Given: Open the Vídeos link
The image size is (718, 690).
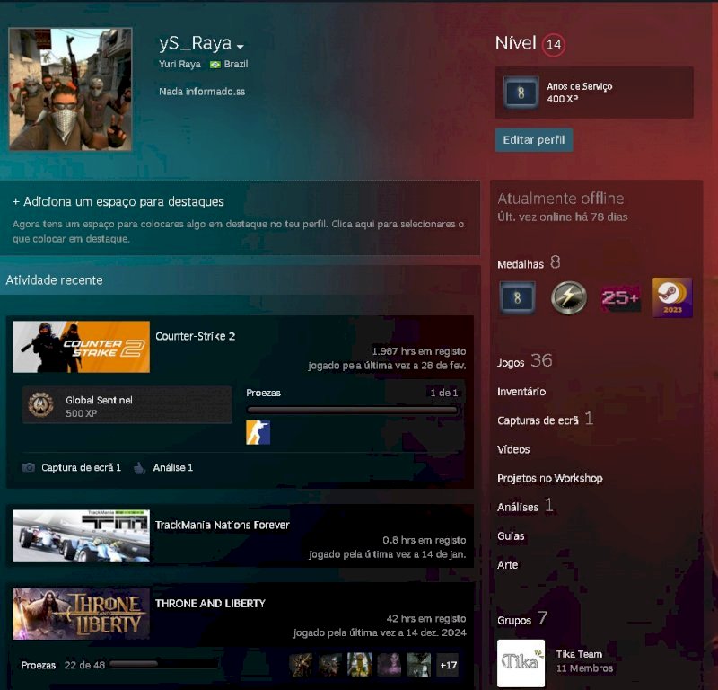Looking at the screenshot, I should point(513,449).
